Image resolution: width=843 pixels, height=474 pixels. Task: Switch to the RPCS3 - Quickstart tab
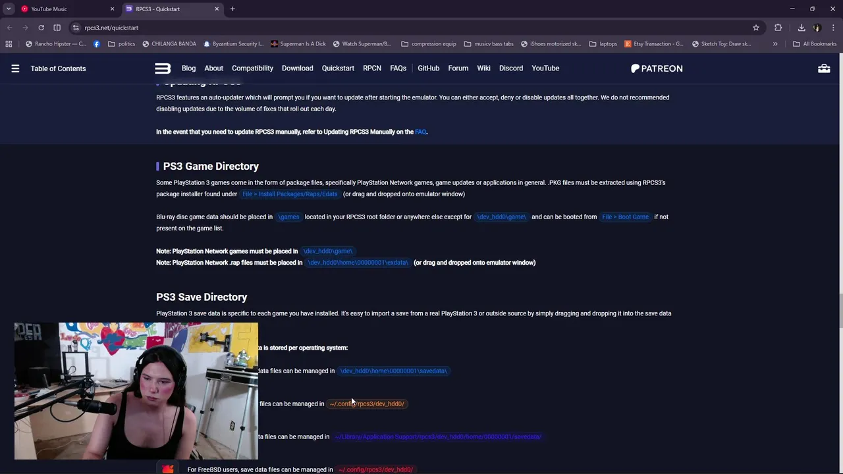(x=173, y=9)
